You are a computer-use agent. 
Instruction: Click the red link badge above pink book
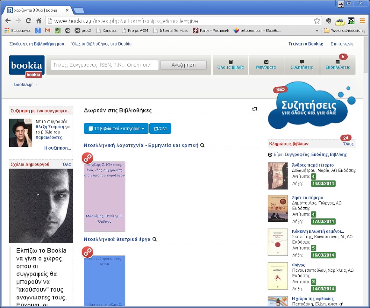tap(87, 158)
